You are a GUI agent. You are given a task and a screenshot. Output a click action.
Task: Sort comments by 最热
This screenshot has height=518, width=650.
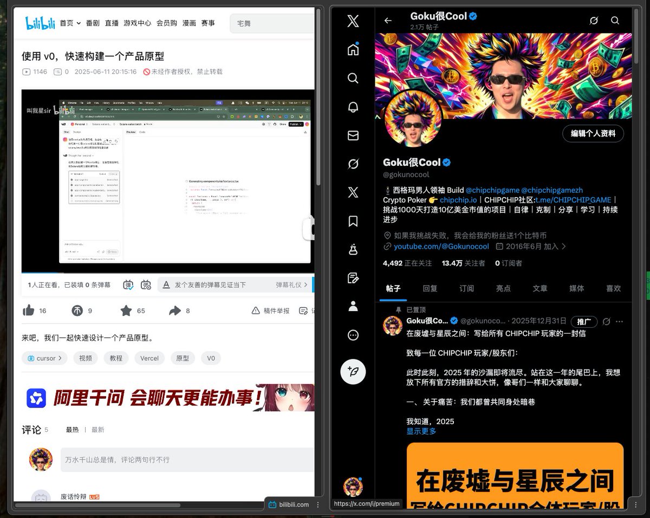coord(73,430)
